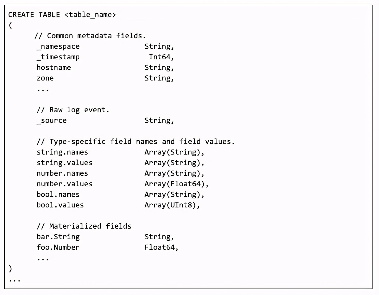
Task: Click the hostname field name
Action: click(54, 68)
